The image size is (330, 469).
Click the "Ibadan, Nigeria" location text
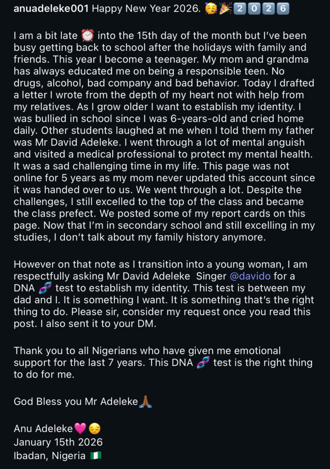tap(49, 456)
